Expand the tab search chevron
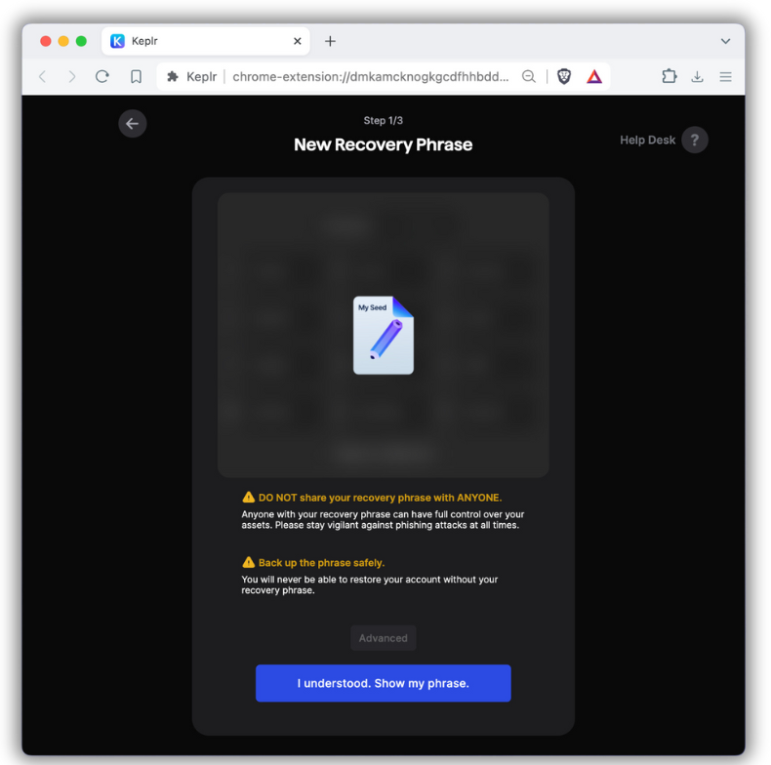Viewport: 771px width, 765px height. click(x=725, y=41)
